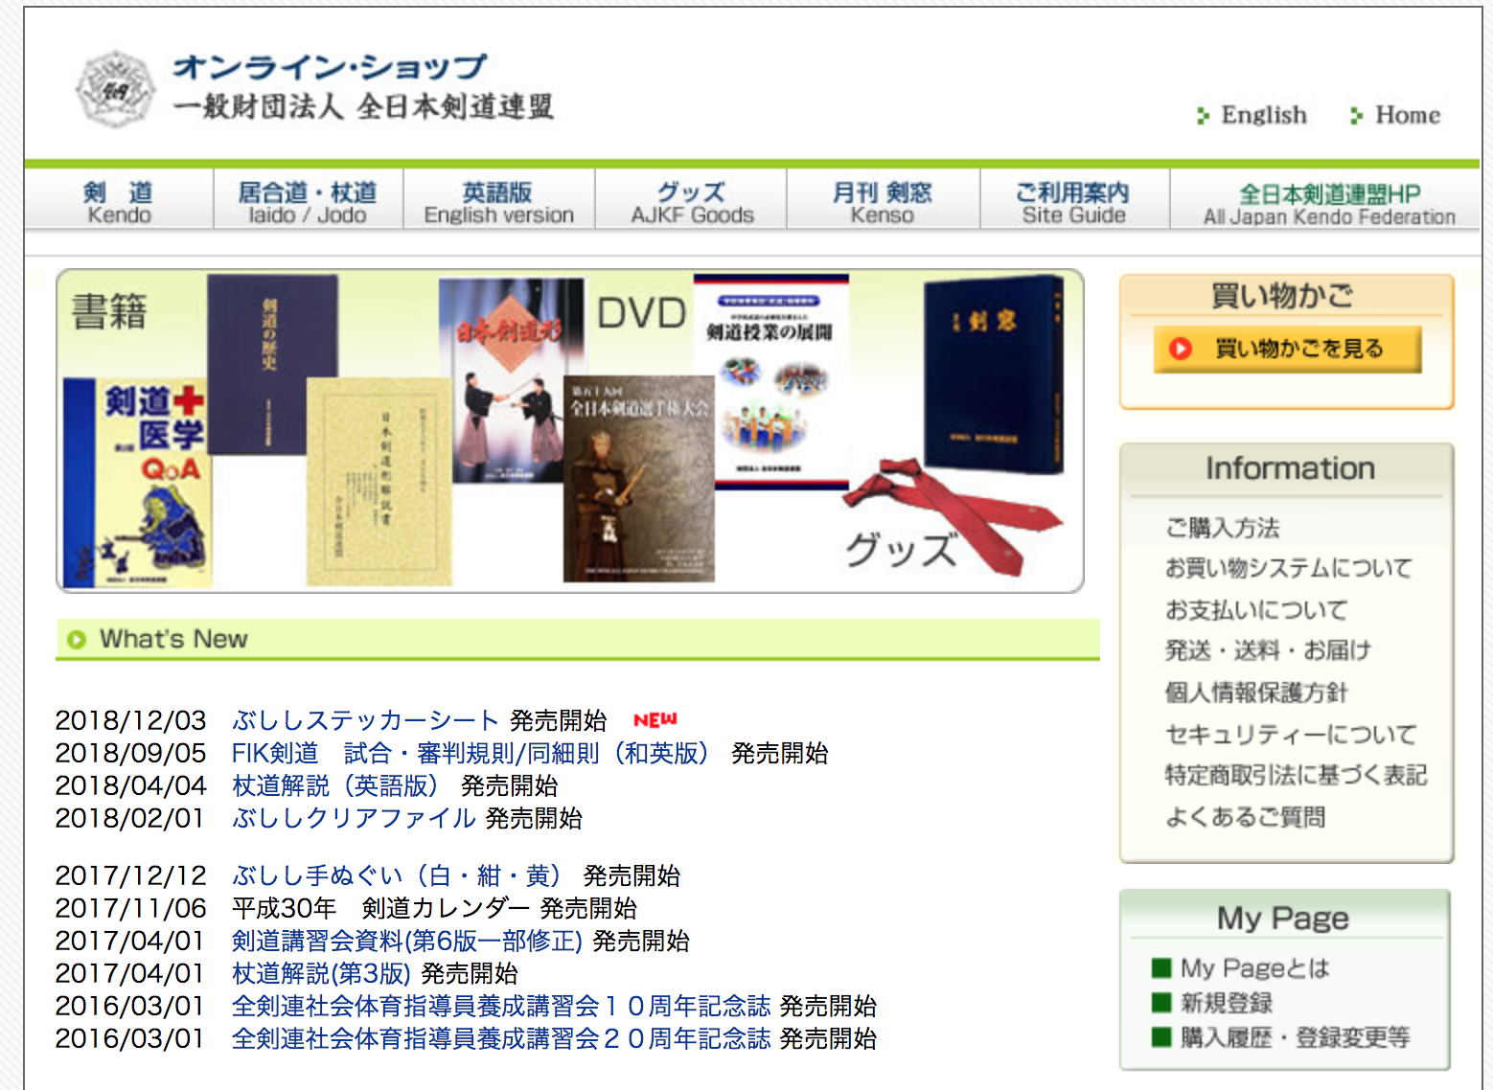This screenshot has width=1493, height=1090.
Task: Open よくあるご質問 FAQ link
Action: coord(1245,817)
